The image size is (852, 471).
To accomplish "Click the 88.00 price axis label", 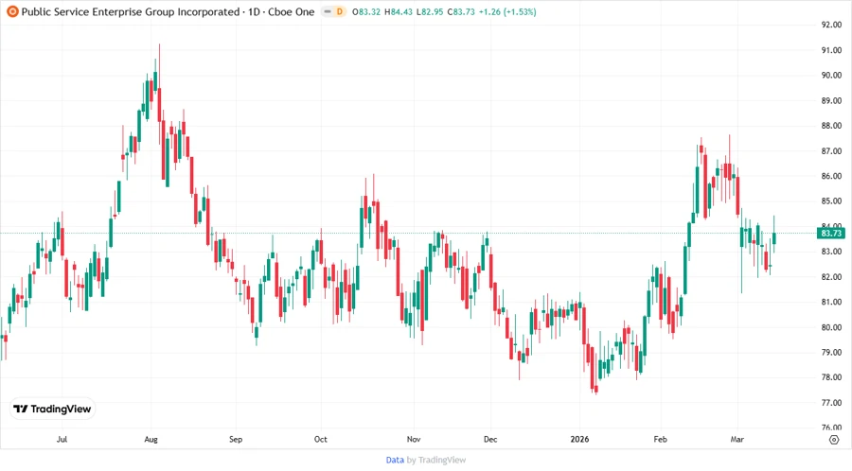I will (x=831, y=126).
